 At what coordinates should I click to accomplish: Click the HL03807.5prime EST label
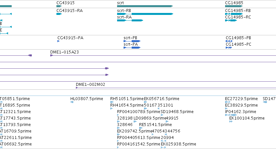click(x=87, y=99)
